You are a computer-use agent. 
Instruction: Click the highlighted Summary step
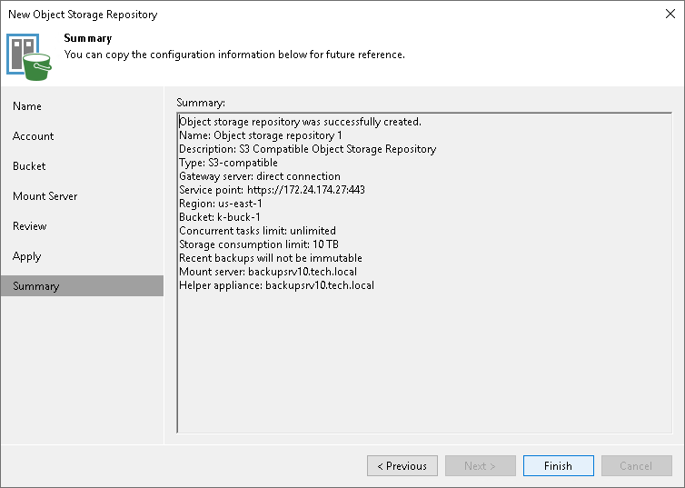36,286
